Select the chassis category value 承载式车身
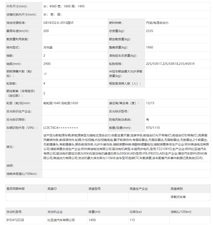This screenshot has width=213, height=226. click(179, 197)
